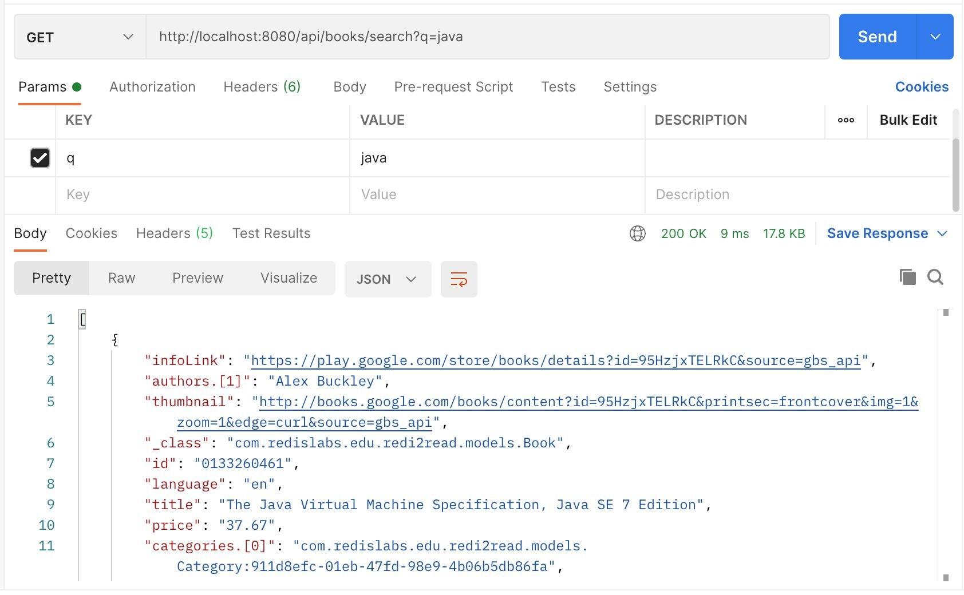Click the VALUE column header

(382, 120)
